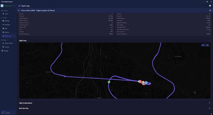Click the Flight Quality Report heading
The width and height of the screenshot is (213, 115).
26,103
